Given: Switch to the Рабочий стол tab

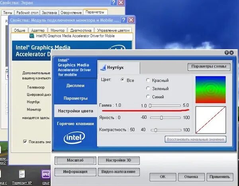Looking at the screenshot, I should tap(27, 12).
